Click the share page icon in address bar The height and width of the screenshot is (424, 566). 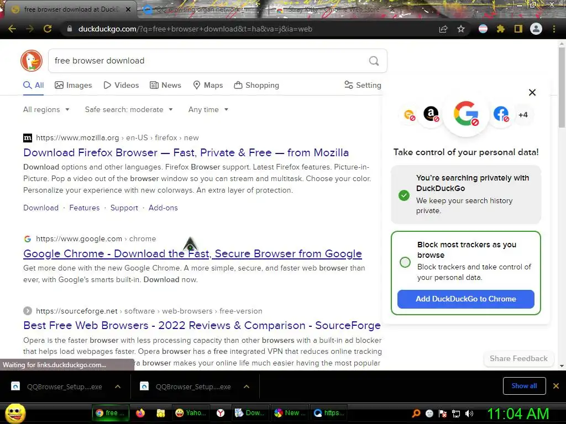[443, 29]
